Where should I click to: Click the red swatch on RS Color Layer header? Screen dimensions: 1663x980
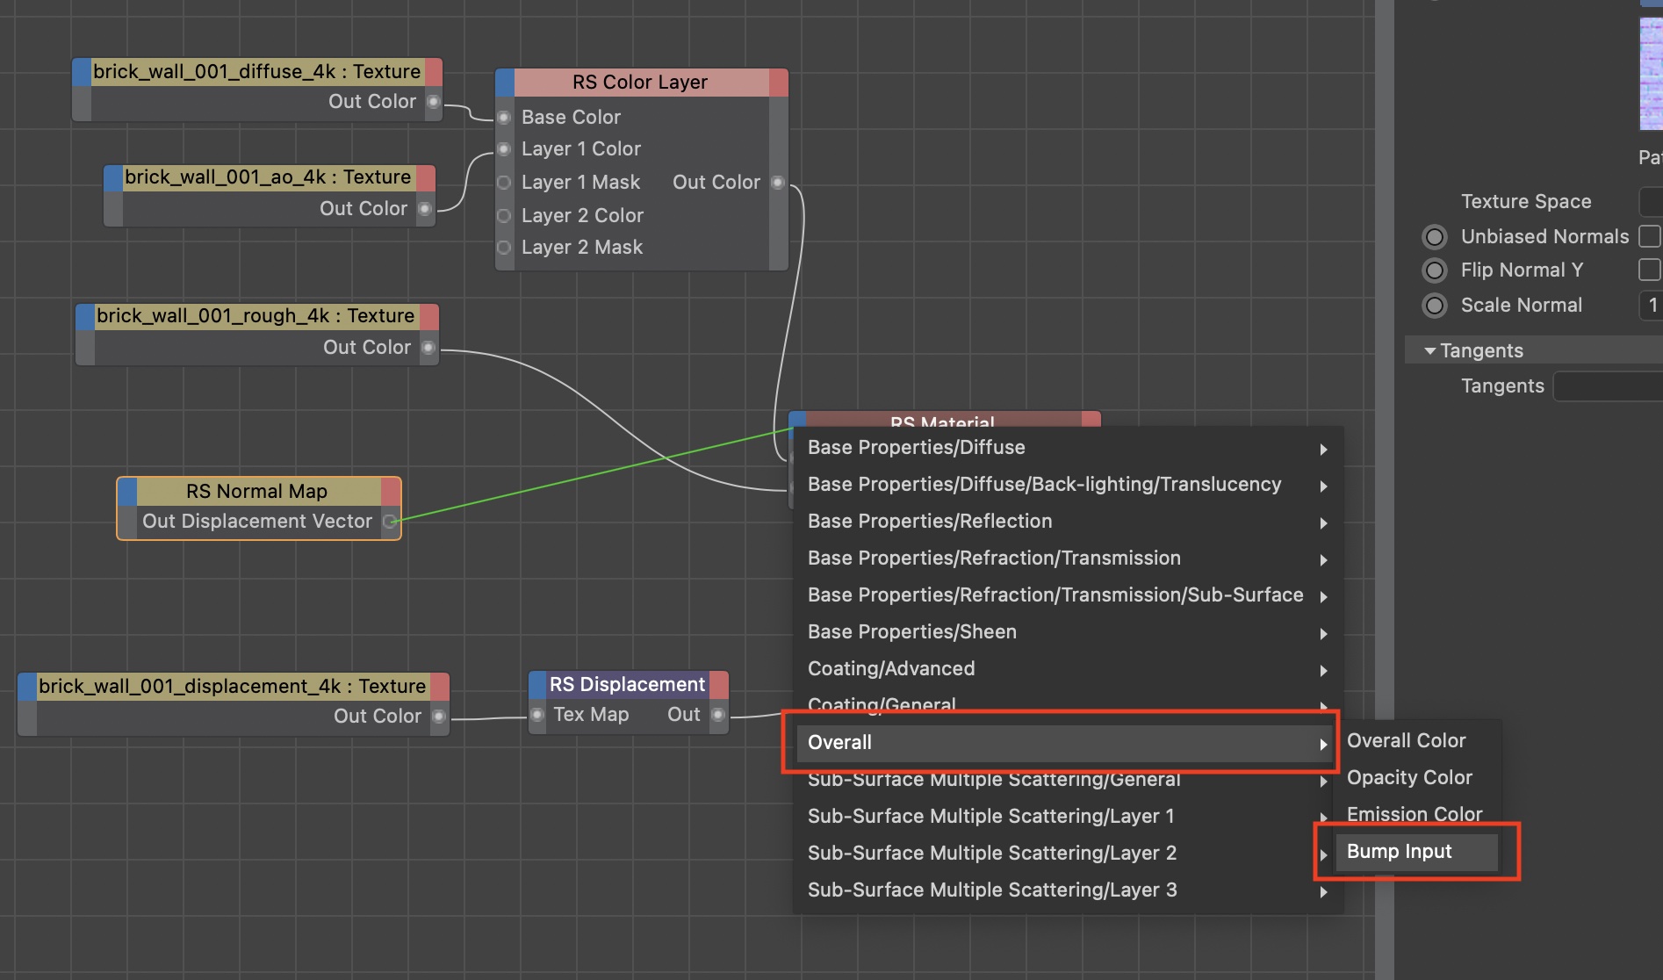tap(778, 83)
